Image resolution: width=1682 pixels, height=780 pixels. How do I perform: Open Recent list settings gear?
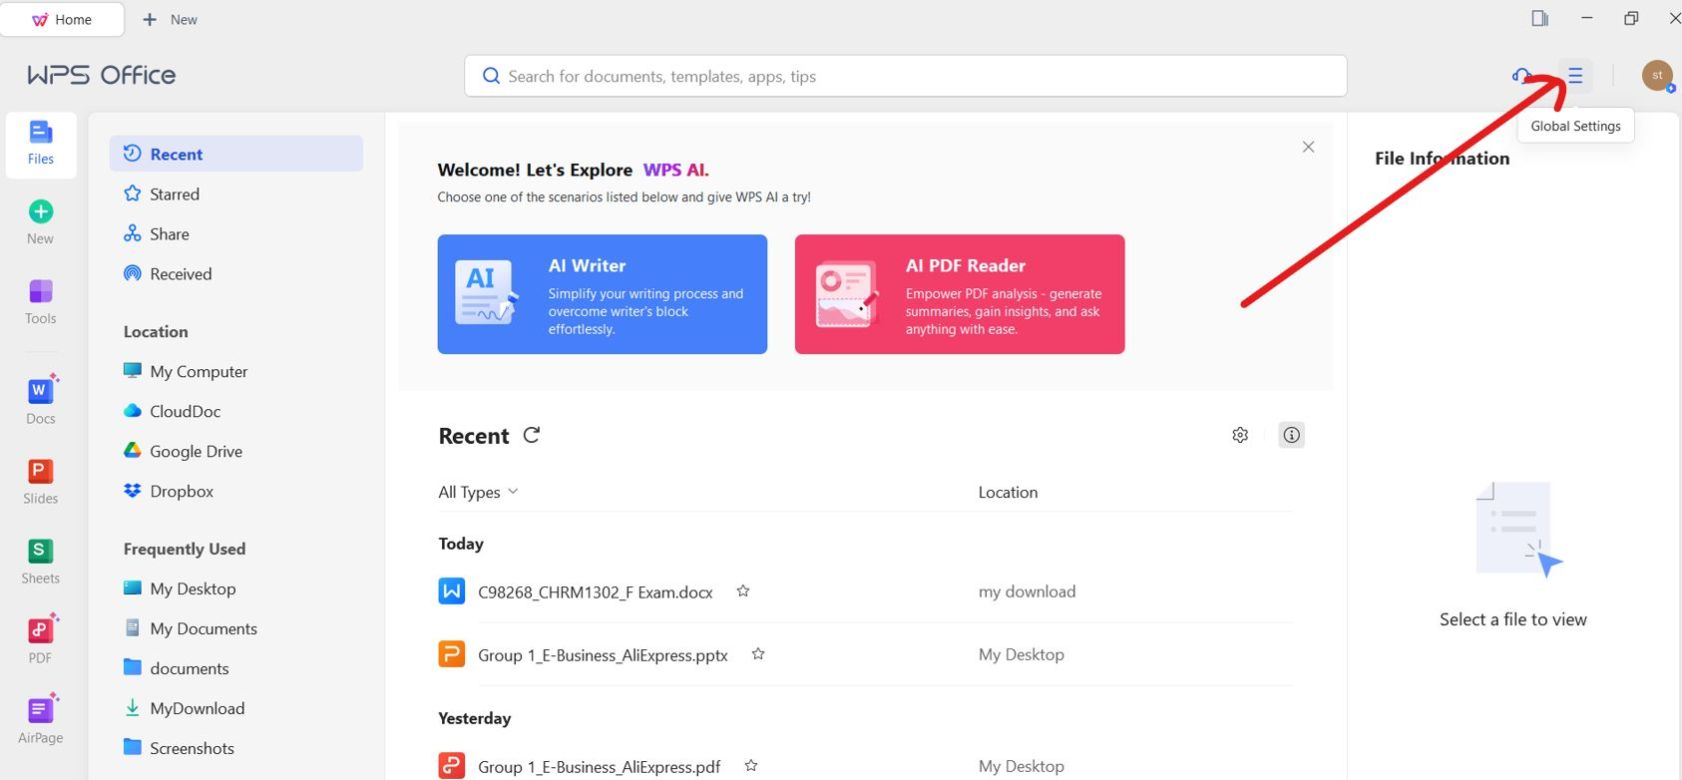coord(1240,435)
